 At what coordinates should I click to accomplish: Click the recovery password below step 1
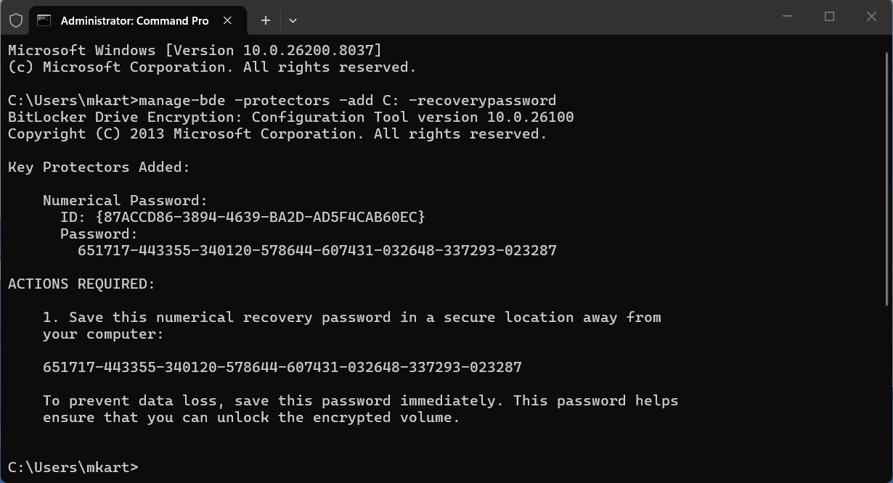pos(282,367)
